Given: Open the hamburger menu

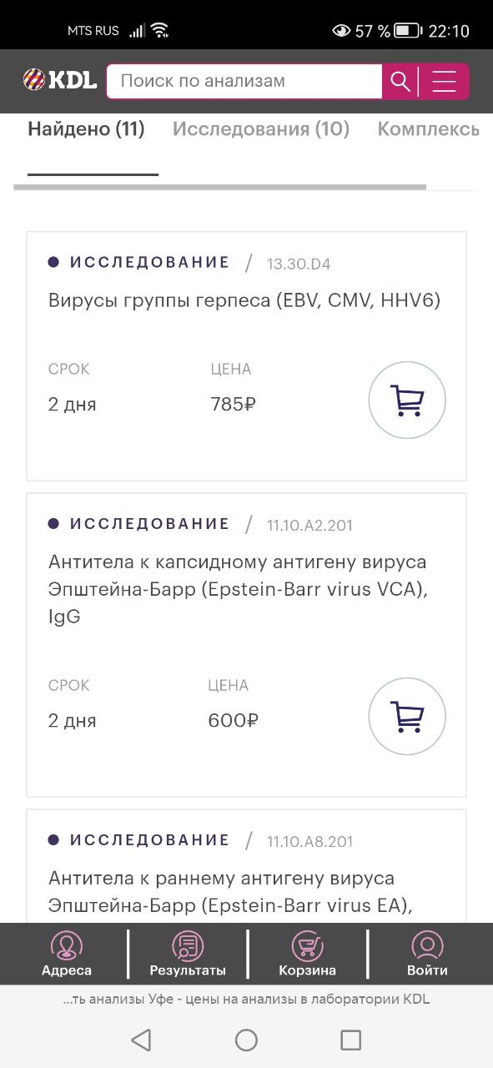Looking at the screenshot, I should pyautogui.click(x=445, y=81).
